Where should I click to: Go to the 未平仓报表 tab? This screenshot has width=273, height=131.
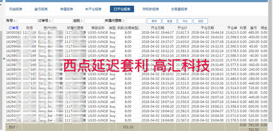pyautogui.click(x=93, y=9)
